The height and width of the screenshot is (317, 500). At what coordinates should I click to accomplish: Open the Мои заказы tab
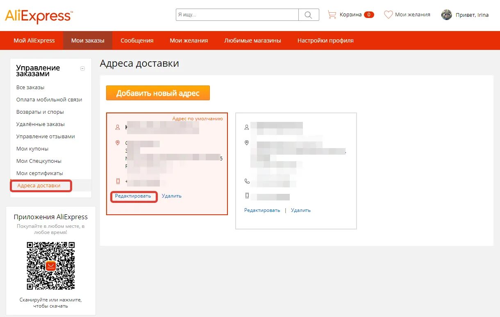[87, 40]
